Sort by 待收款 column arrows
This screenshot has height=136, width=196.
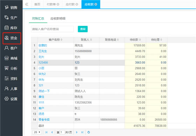pos(140,40)
